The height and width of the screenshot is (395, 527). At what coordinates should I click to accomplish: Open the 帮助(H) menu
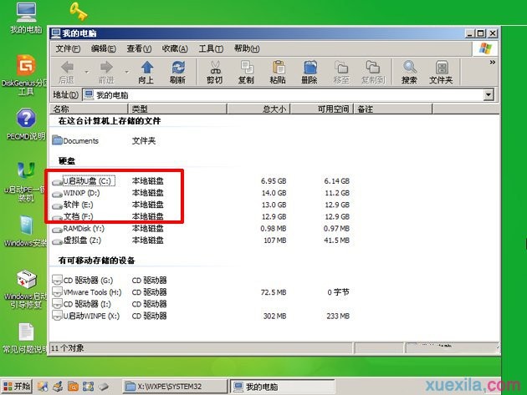pos(247,48)
